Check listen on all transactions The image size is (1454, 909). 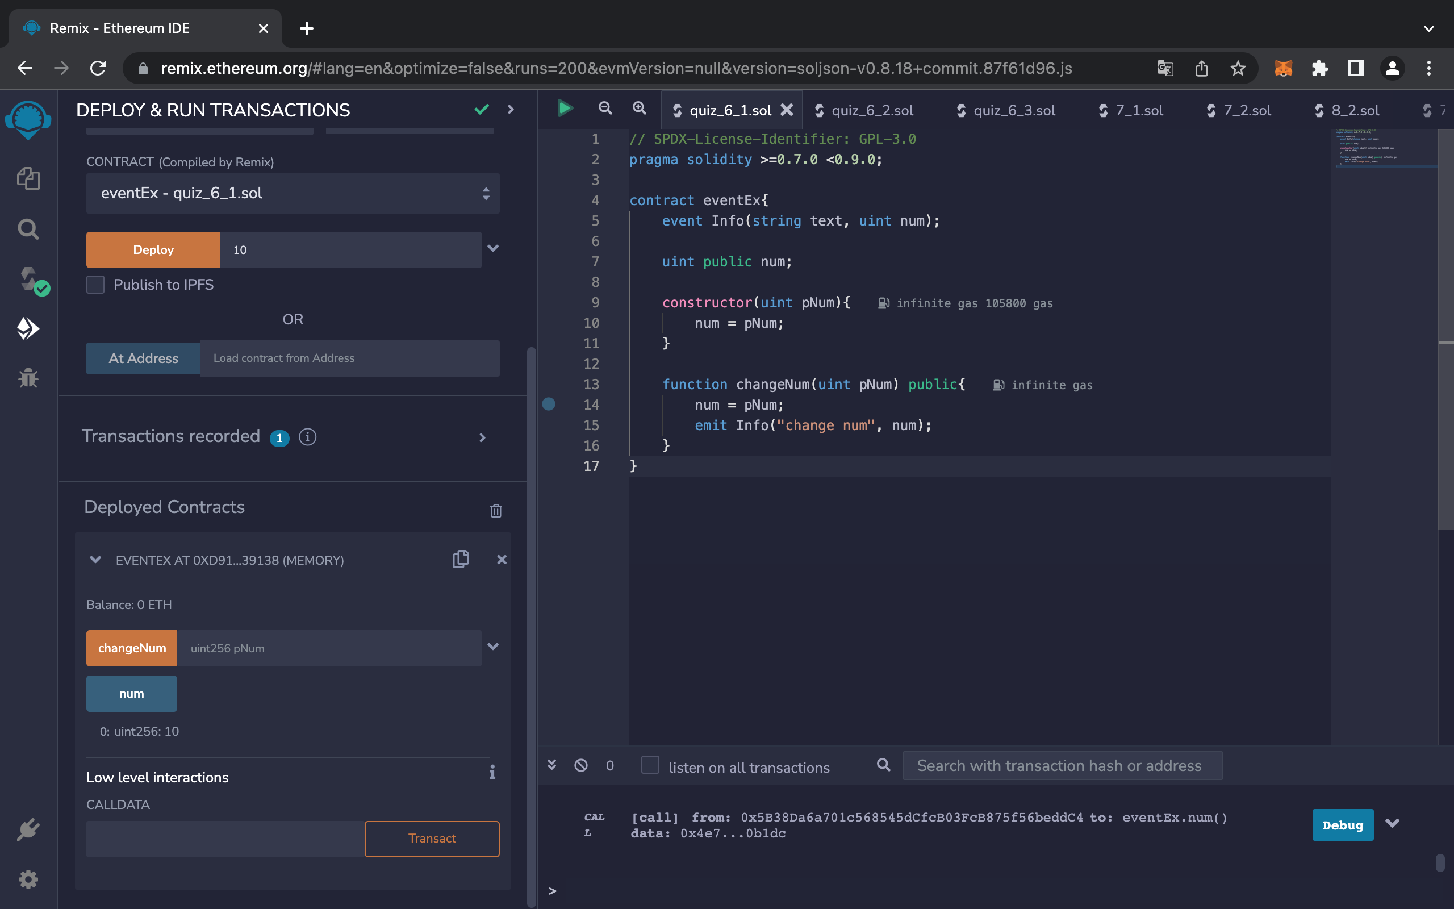coord(650,765)
